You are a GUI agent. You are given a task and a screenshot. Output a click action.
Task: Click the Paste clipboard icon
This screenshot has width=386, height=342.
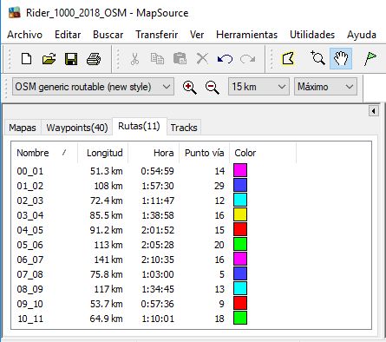point(180,59)
